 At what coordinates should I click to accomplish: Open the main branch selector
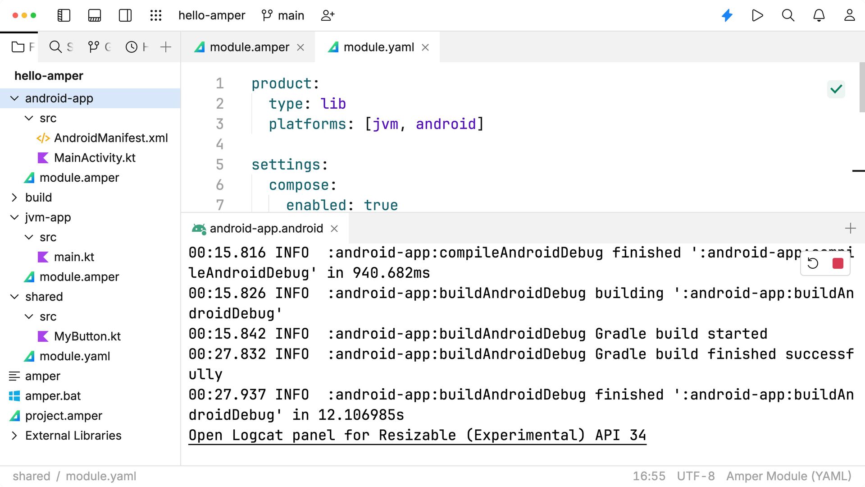click(x=283, y=15)
